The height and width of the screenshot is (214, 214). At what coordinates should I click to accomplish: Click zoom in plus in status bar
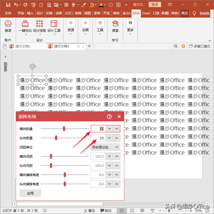click(x=191, y=210)
